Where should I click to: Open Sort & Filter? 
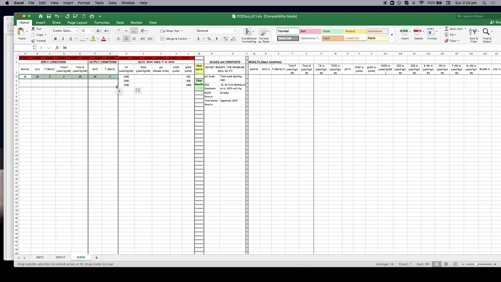[474, 35]
